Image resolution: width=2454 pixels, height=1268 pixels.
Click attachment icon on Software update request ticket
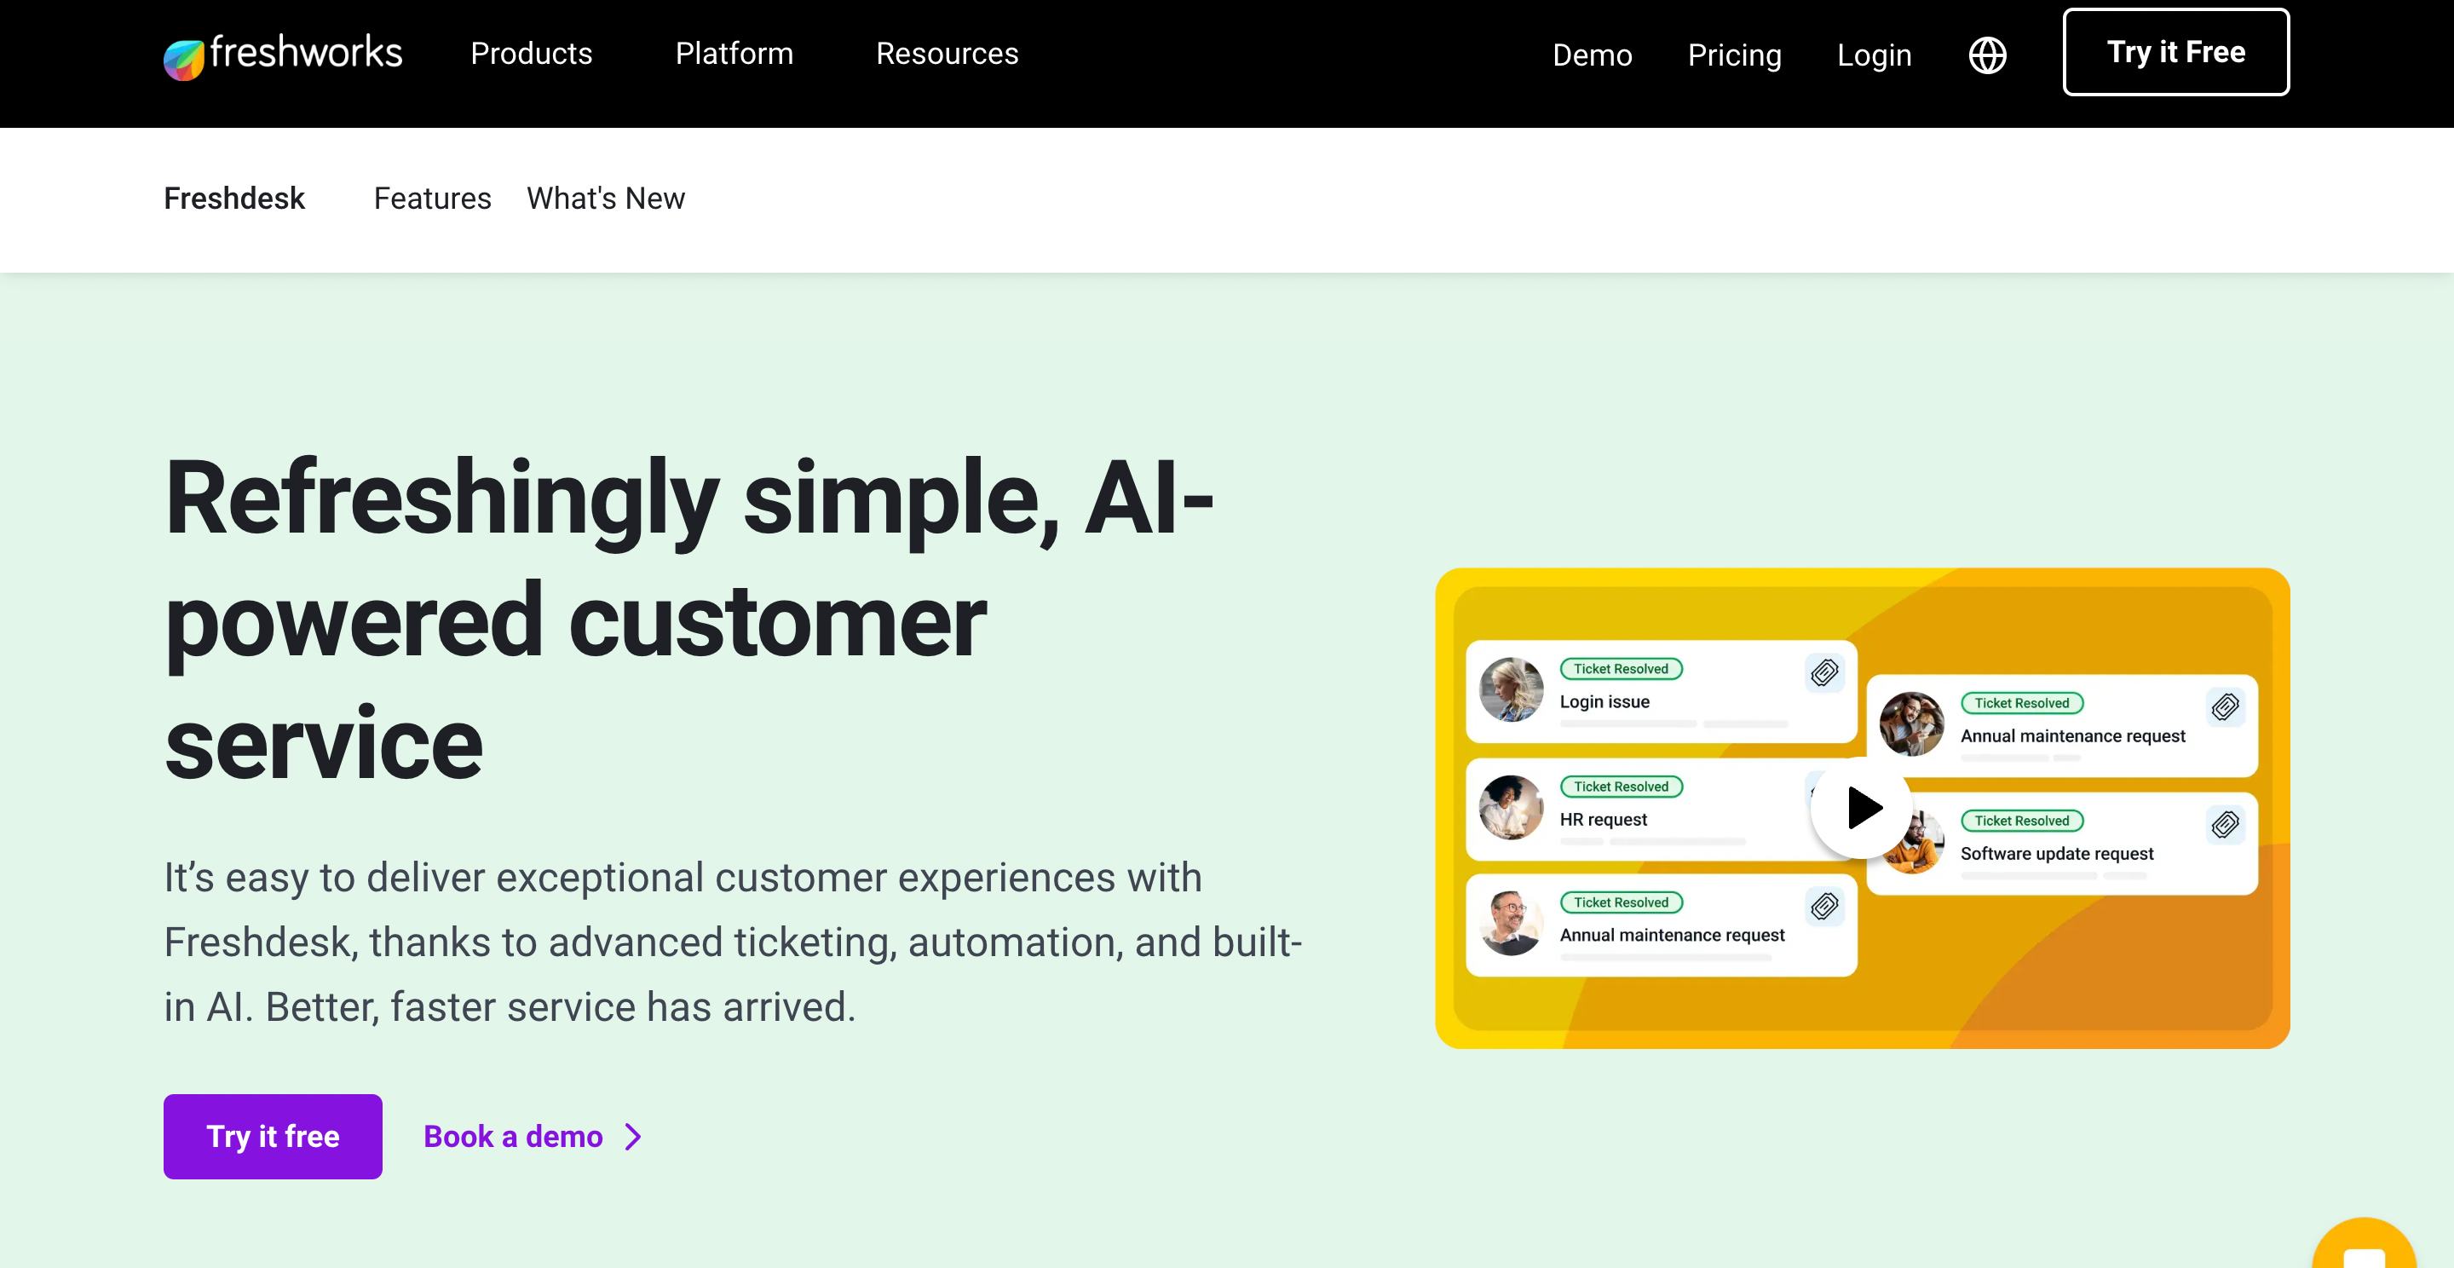[2226, 824]
